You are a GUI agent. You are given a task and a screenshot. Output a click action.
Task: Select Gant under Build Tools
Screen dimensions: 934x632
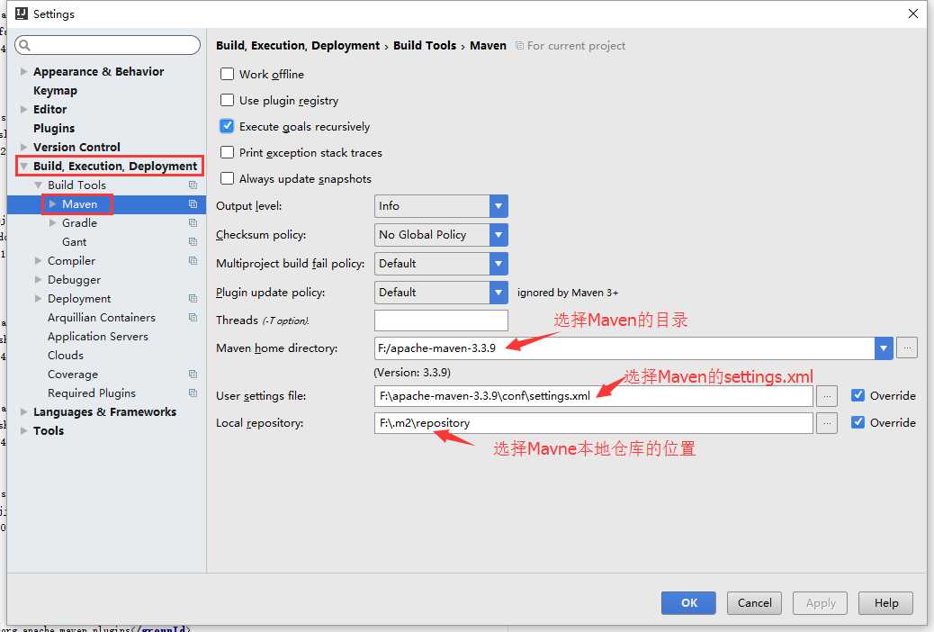click(74, 242)
